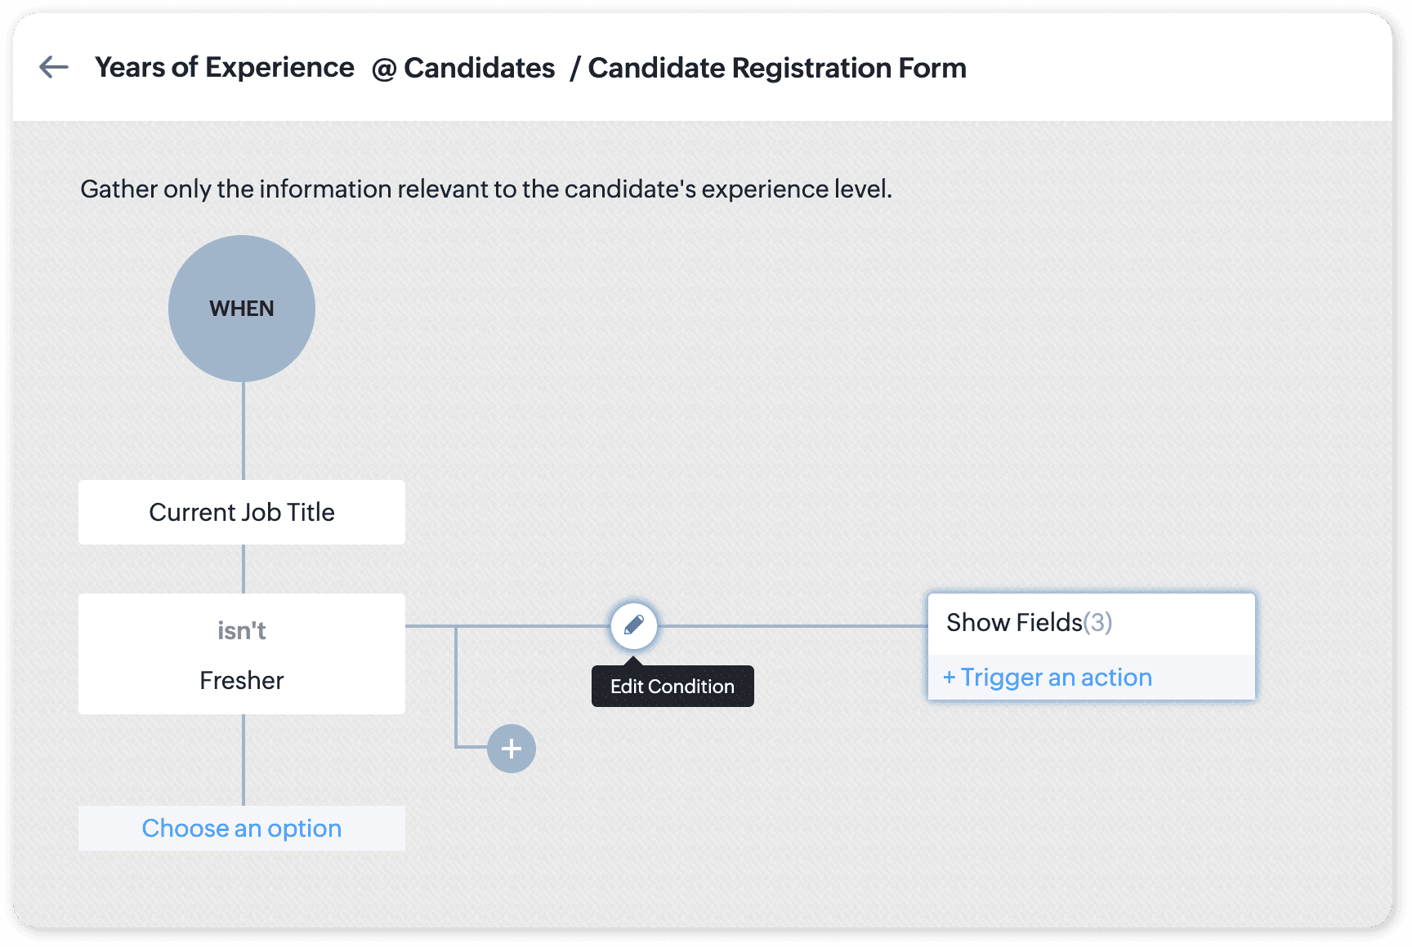Open Candidate Registration Form breadcrumb
1412x947 pixels.
[776, 69]
